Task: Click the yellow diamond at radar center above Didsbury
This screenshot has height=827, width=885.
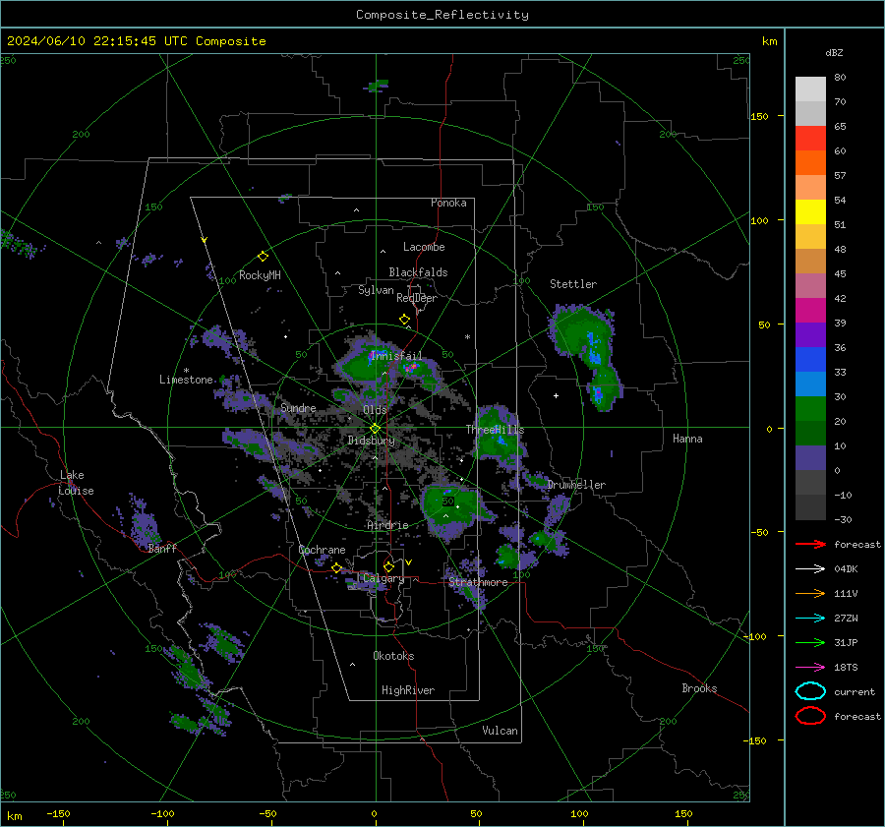Action: coord(376,428)
